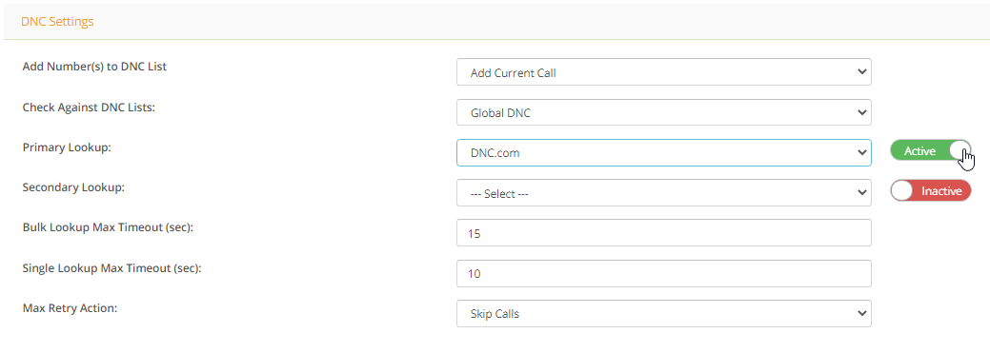Screen dimensions: 990x353
Task: Open the Primary Lookup DNC.com dropdown
Action: 663,152
